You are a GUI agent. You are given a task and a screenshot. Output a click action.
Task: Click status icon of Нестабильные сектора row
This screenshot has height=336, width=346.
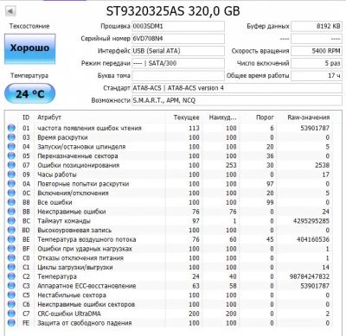pyautogui.click(x=11, y=295)
